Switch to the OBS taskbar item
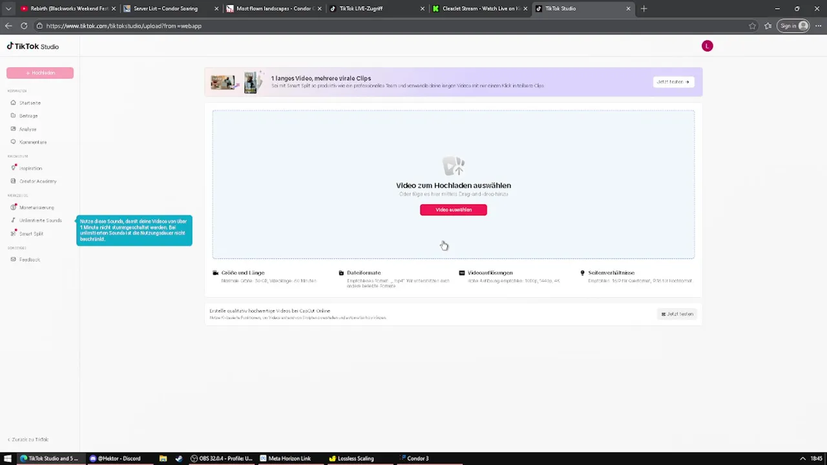The width and height of the screenshot is (827, 465). [221, 459]
